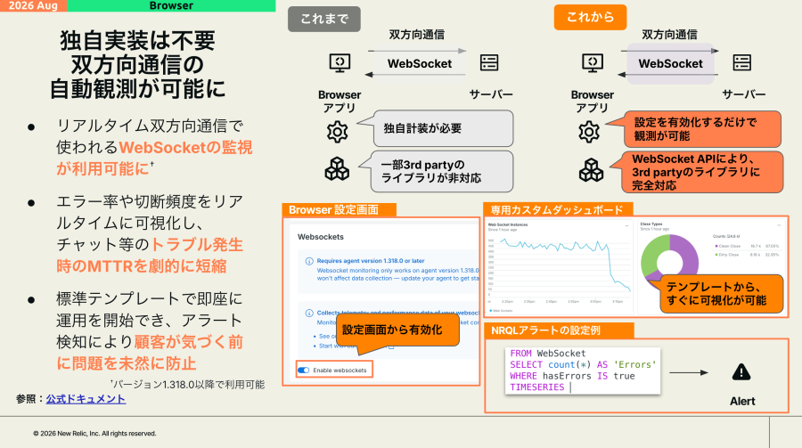The height and width of the screenshot is (448, 802).
Task: Click the テンプレートから、すぐに可視化が可能 callout
Action: click(x=721, y=294)
